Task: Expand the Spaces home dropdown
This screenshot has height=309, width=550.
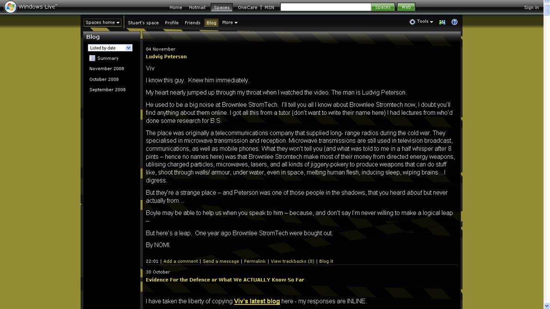Action: [102, 23]
